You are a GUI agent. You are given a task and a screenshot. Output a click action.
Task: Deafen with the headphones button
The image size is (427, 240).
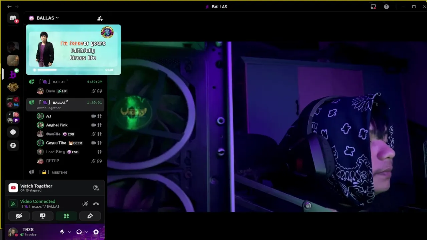point(79,232)
